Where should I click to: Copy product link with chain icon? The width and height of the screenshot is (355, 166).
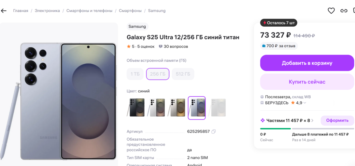coord(344,11)
